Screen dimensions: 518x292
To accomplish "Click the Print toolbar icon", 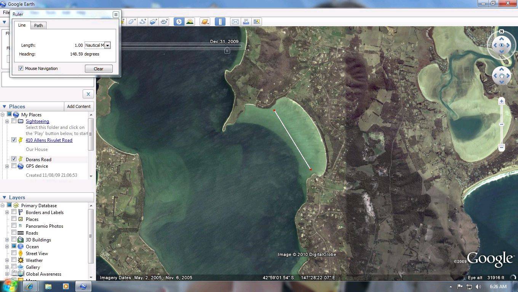I will point(246,22).
